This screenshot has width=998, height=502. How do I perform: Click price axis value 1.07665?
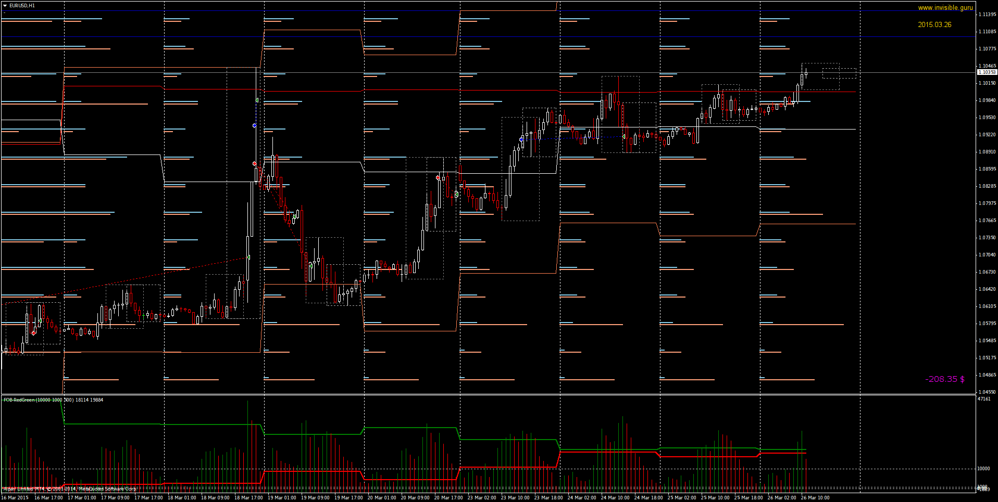(x=987, y=221)
